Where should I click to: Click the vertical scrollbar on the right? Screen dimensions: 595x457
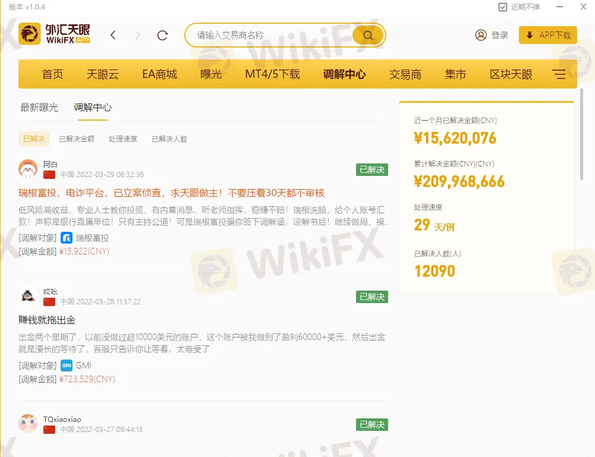pyautogui.click(x=581, y=143)
